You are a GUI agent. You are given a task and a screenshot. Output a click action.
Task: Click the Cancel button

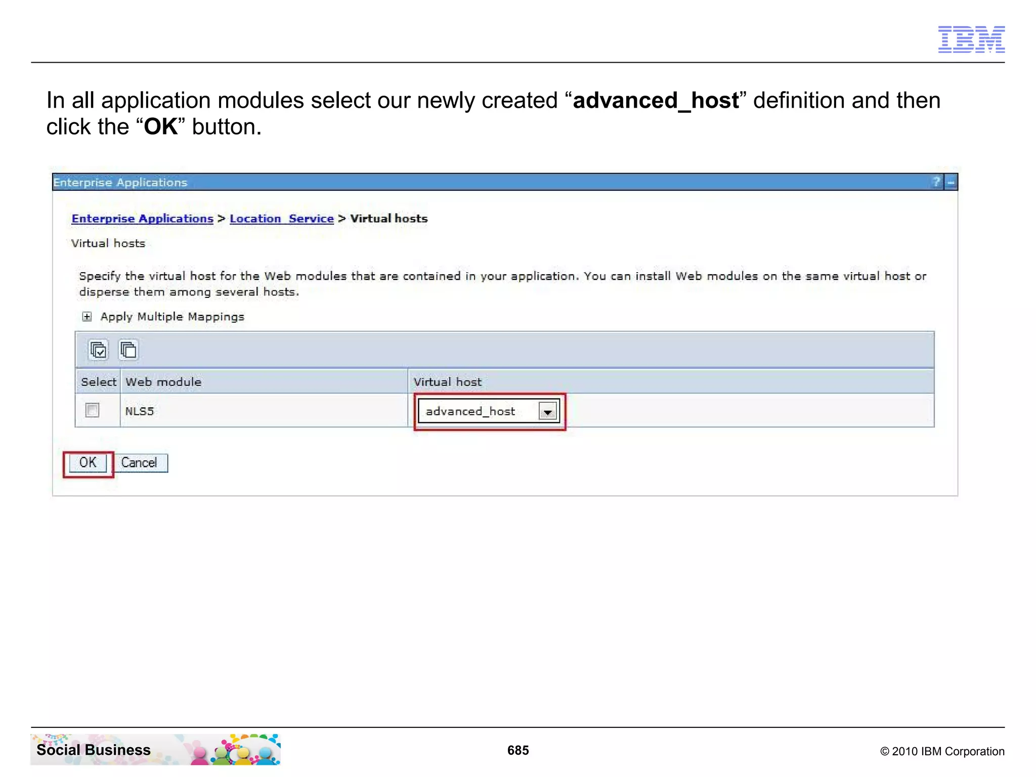click(x=139, y=463)
